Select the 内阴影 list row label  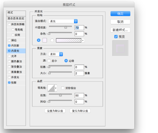15,45
